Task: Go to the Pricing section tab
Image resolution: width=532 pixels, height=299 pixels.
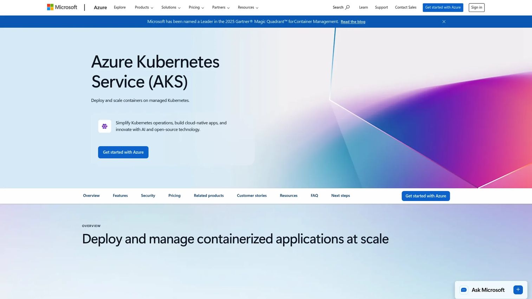Action: 174,196
